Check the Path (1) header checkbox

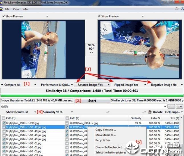click(x=3, y=118)
